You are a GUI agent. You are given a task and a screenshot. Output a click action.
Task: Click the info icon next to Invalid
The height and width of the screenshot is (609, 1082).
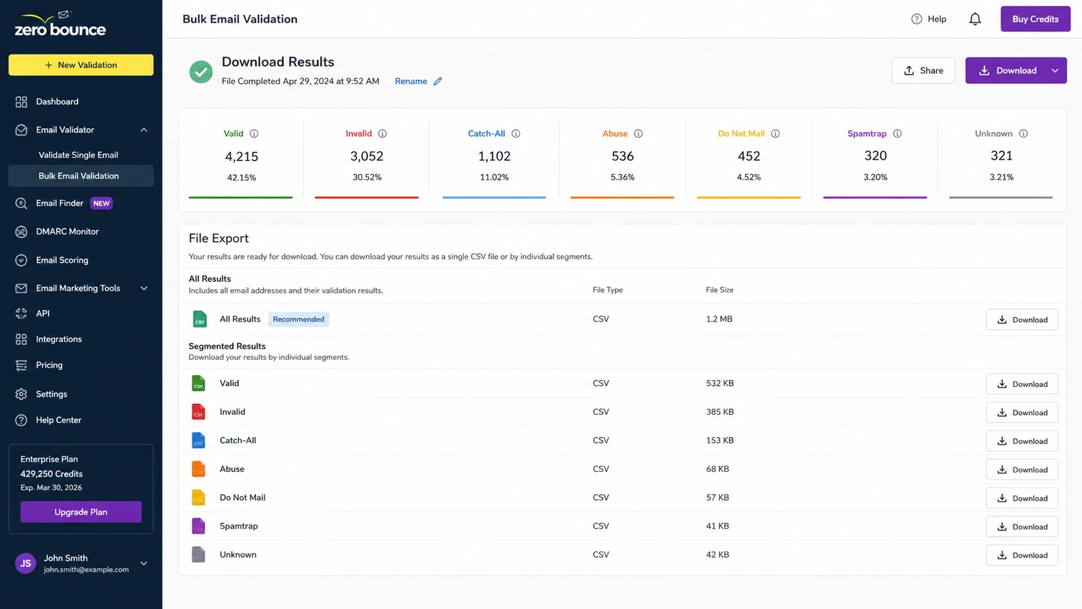(382, 134)
